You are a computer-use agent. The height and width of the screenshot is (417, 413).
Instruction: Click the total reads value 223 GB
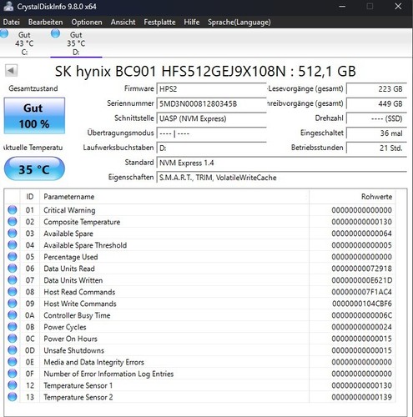point(376,89)
